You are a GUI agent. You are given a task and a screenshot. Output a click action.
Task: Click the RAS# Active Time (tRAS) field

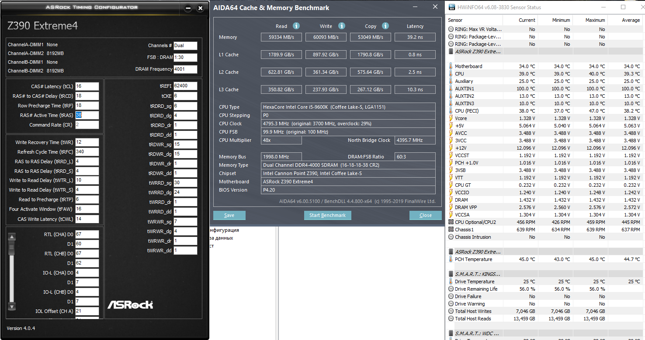tap(87, 115)
